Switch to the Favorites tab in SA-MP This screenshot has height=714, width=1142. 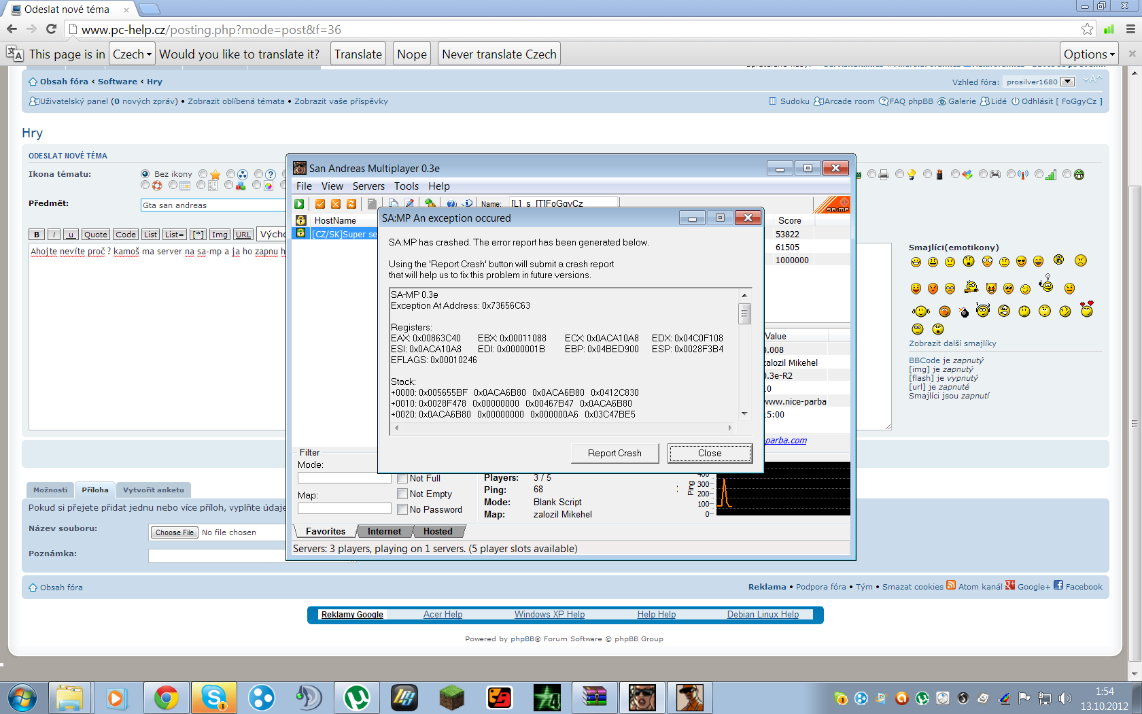326,532
